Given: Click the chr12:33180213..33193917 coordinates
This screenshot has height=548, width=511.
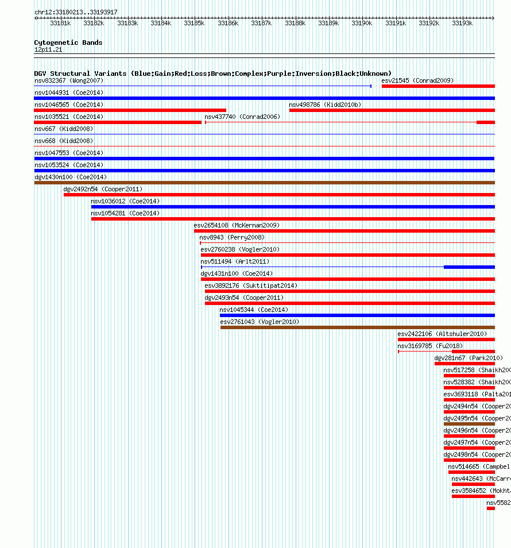Looking at the screenshot, I should [x=76, y=12].
